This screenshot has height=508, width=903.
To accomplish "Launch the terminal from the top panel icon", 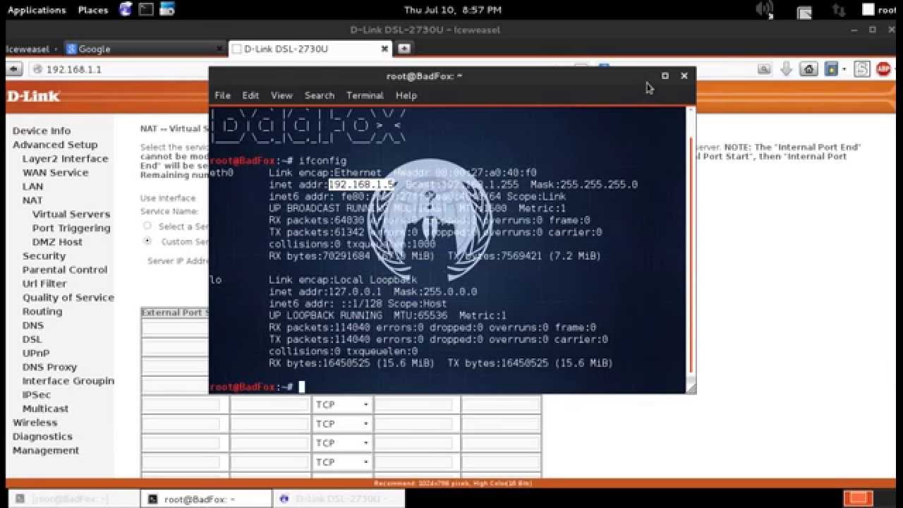I will pos(146,9).
